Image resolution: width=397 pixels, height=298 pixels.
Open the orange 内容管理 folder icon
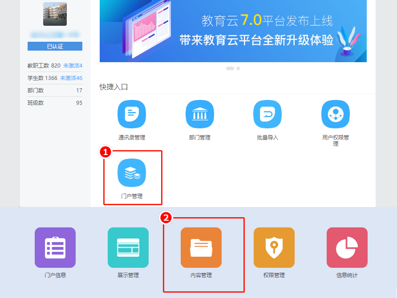click(x=201, y=248)
